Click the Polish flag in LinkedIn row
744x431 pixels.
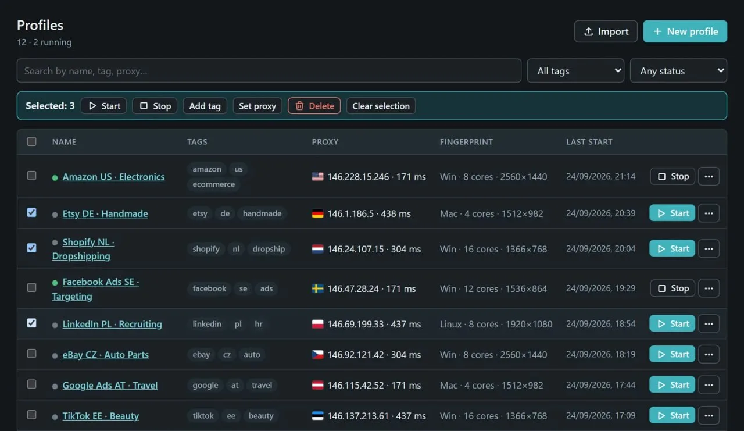click(x=317, y=324)
